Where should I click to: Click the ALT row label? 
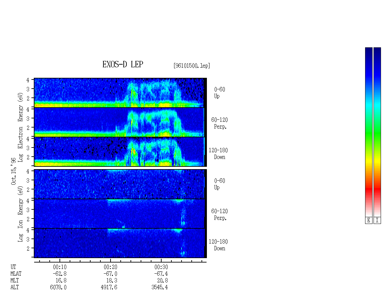coord(15,287)
